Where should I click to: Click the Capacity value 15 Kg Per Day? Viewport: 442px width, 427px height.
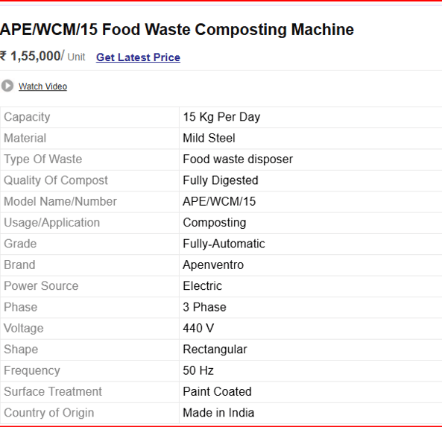[221, 117]
